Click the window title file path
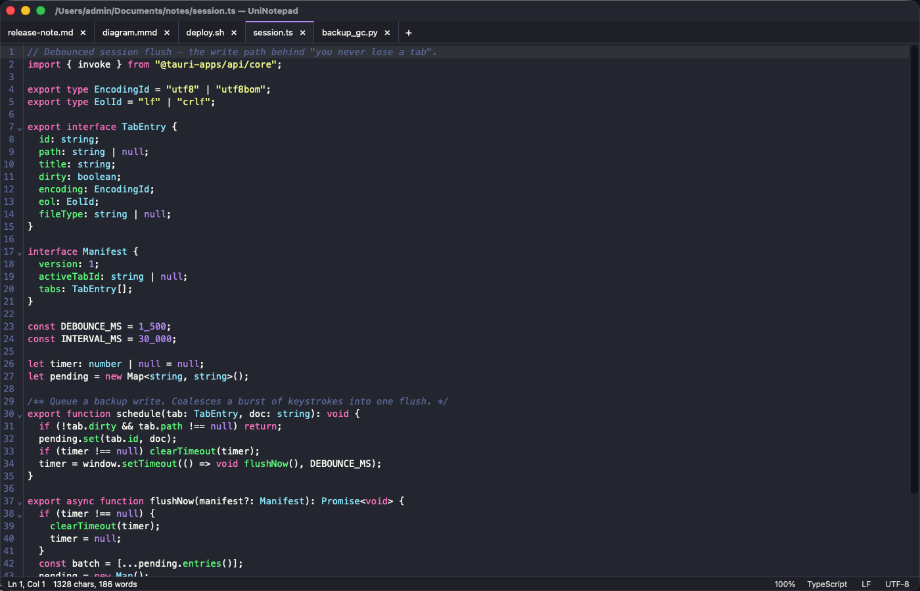The image size is (920, 591). (145, 11)
